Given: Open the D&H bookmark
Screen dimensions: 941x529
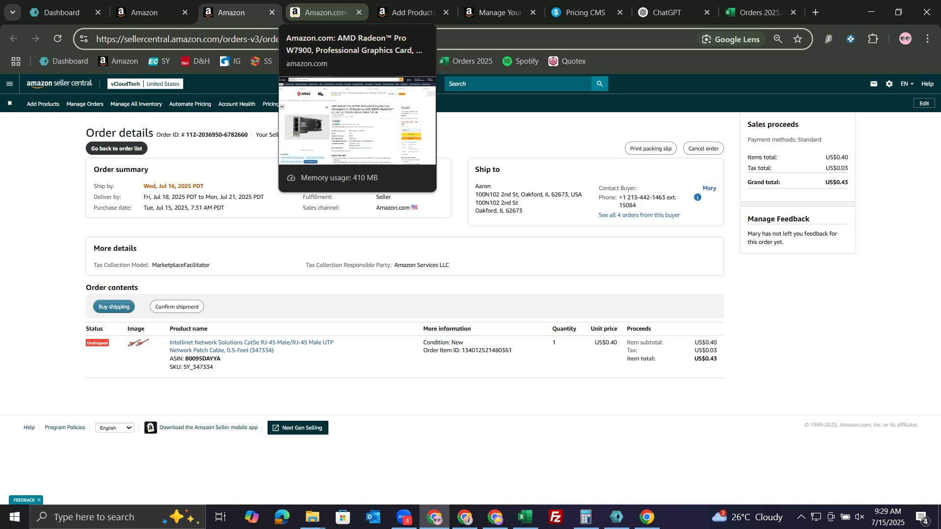Looking at the screenshot, I should click(x=195, y=61).
